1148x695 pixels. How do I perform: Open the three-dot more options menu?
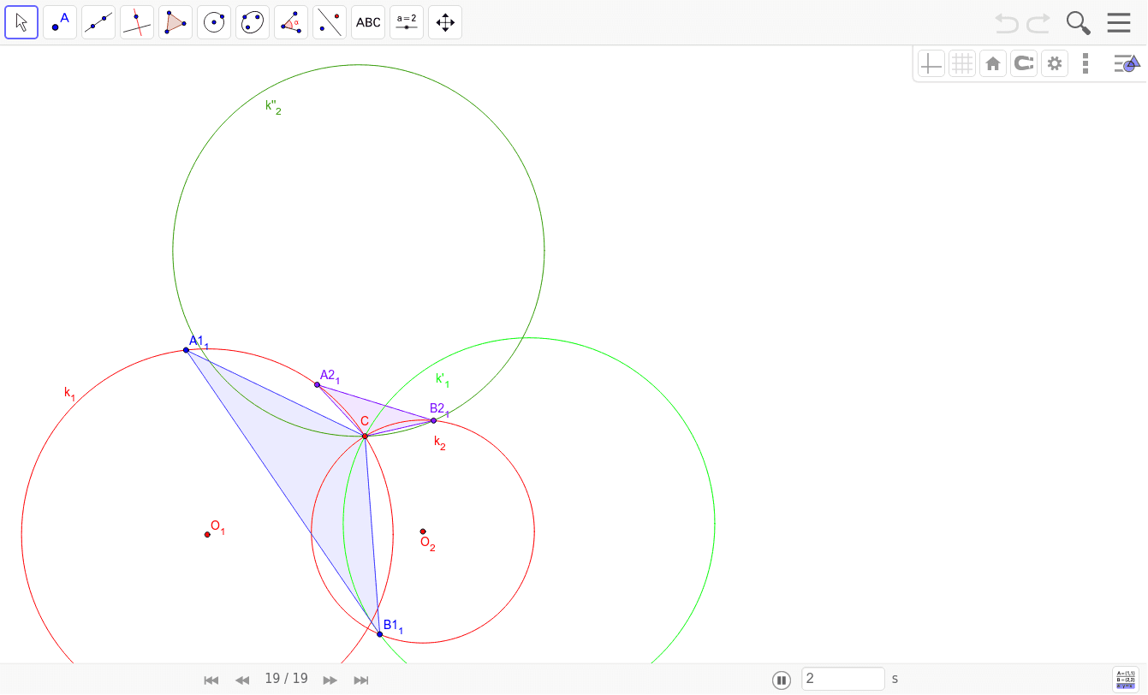[1086, 63]
